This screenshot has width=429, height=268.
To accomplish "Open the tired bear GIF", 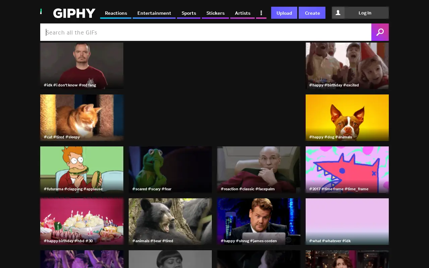I will 170,221.
